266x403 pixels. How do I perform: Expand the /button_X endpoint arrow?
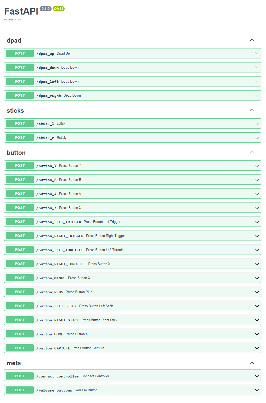257,208
